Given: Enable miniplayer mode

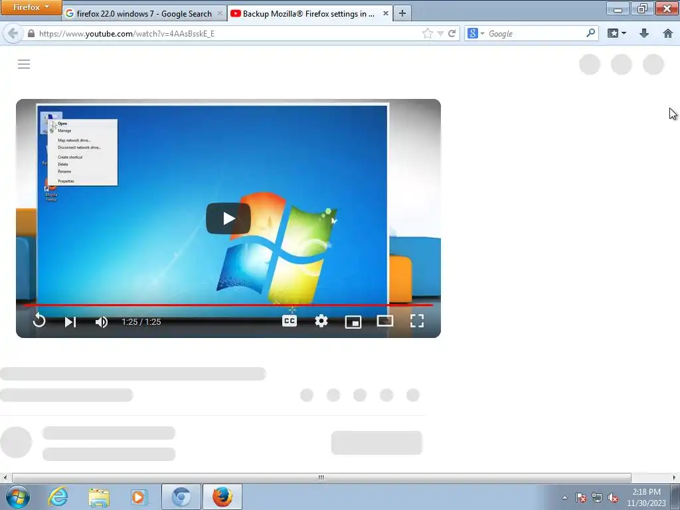Looking at the screenshot, I should click(x=353, y=321).
